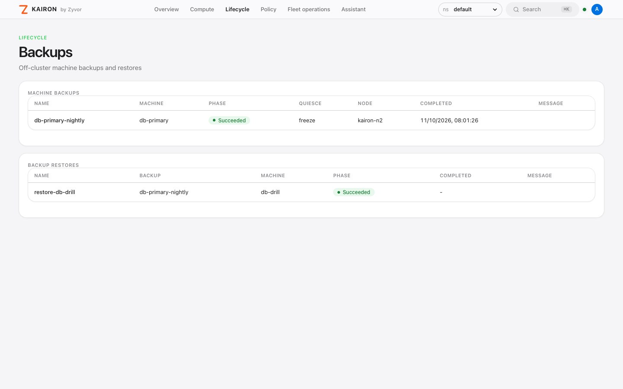
Task: Open the db-primary-nightly backup row name
Action: pyautogui.click(x=59, y=120)
